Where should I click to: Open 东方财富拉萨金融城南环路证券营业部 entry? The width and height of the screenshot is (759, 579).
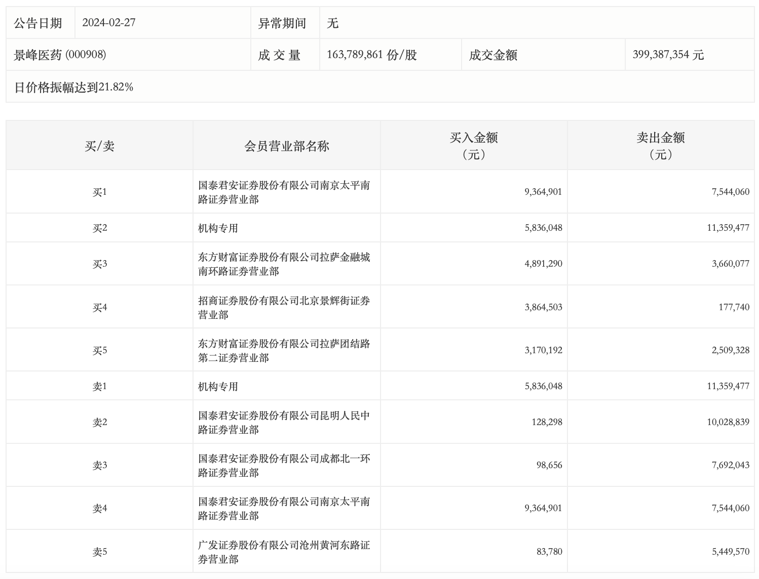[x=284, y=264]
